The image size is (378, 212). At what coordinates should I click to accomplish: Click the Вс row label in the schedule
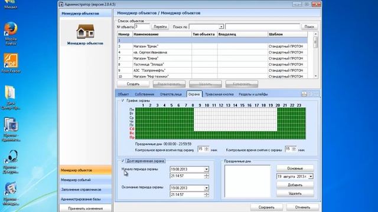point(132,133)
